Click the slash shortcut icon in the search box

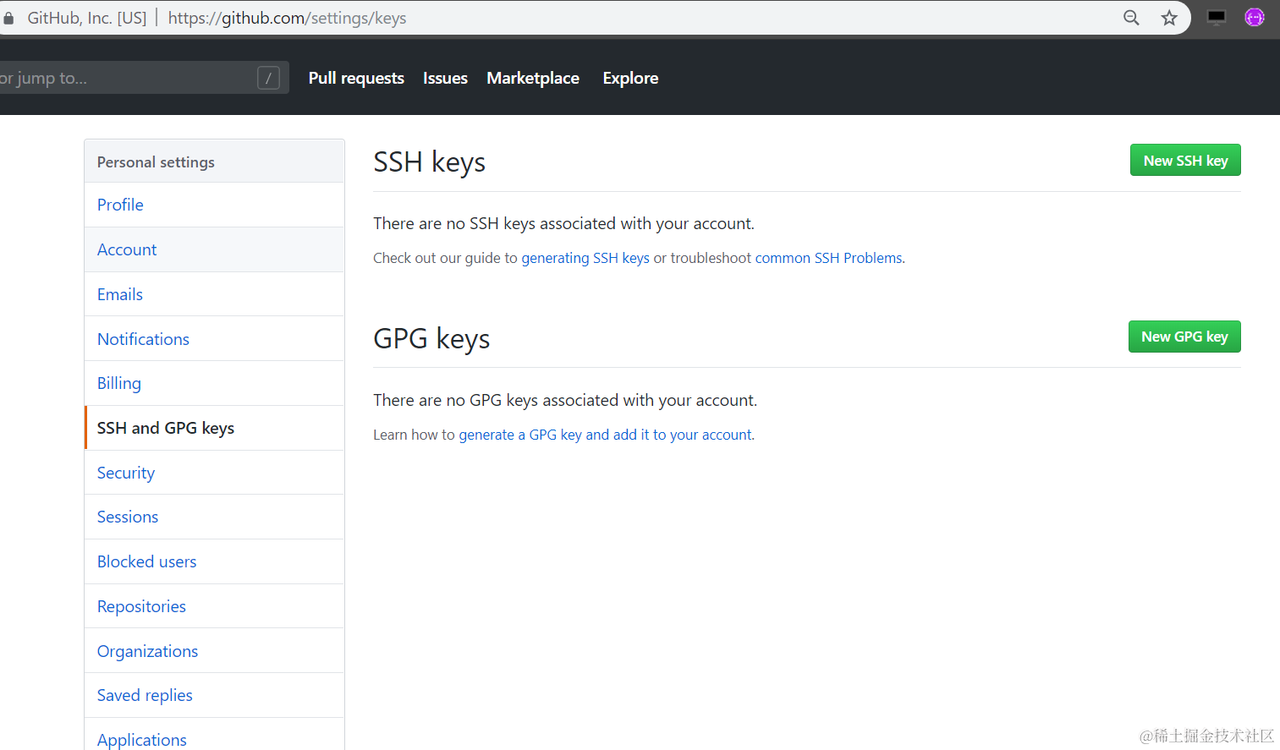click(268, 78)
